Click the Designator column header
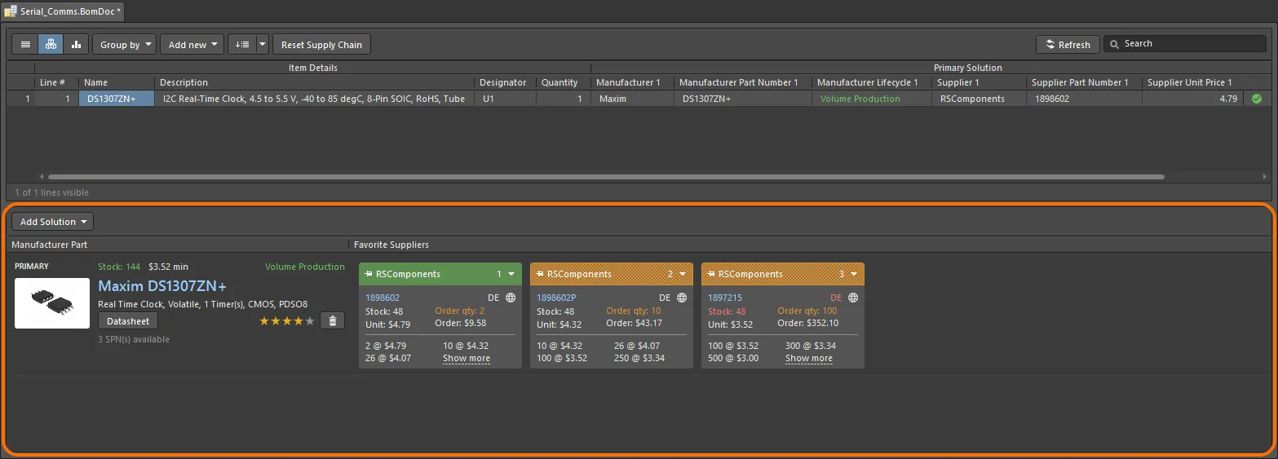Viewport: 1278px width, 459px height. point(504,82)
